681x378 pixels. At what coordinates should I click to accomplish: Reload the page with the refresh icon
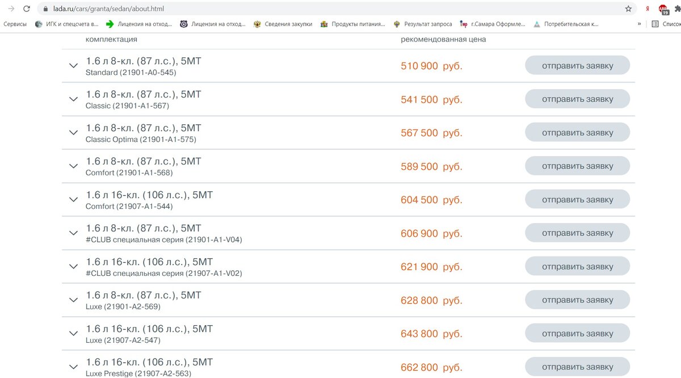[27, 9]
